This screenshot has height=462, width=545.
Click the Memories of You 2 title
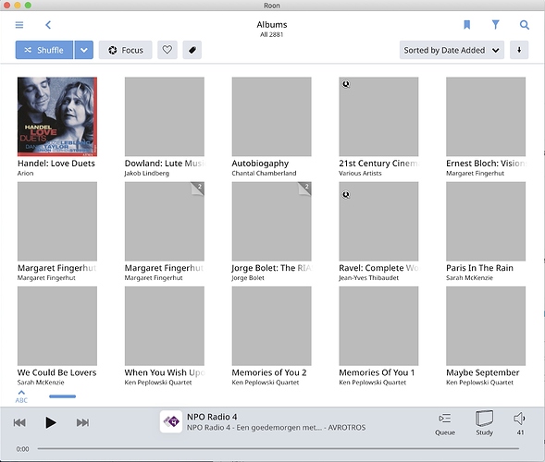268,372
